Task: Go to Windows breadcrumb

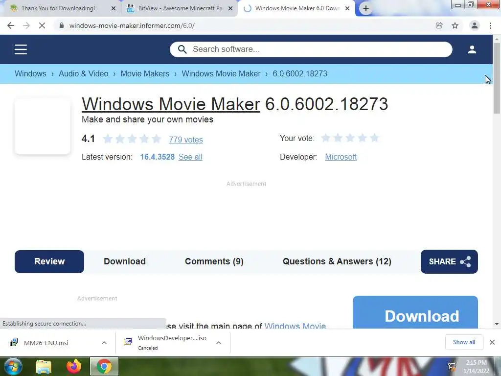Action: coord(30,73)
